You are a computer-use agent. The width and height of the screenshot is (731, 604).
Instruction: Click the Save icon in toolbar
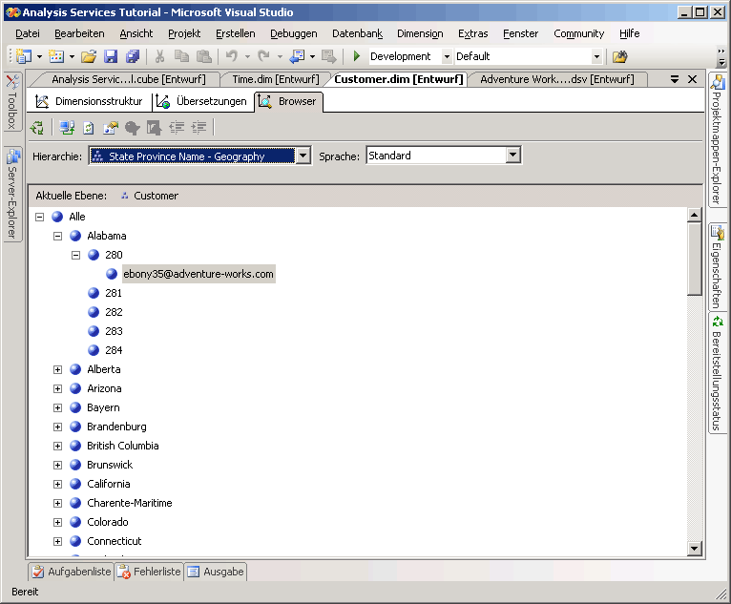pyautogui.click(x=111, y=57)
